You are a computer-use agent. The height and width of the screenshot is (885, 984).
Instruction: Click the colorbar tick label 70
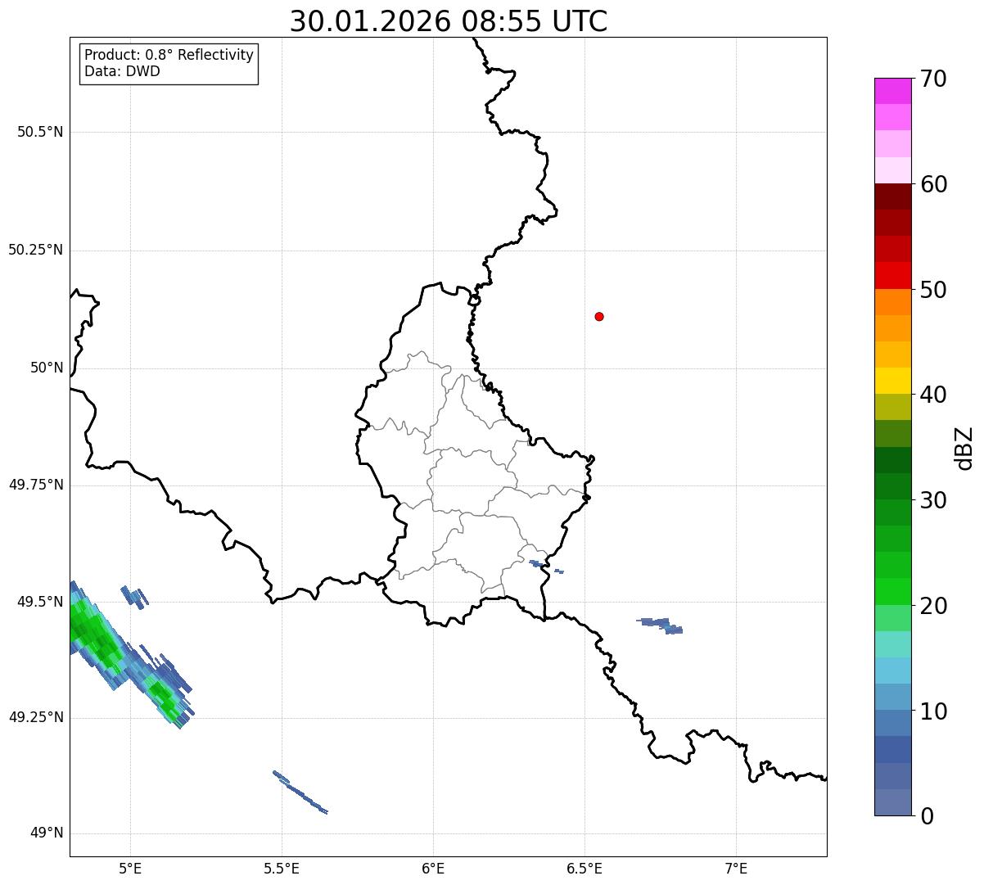tap(933, 79)
